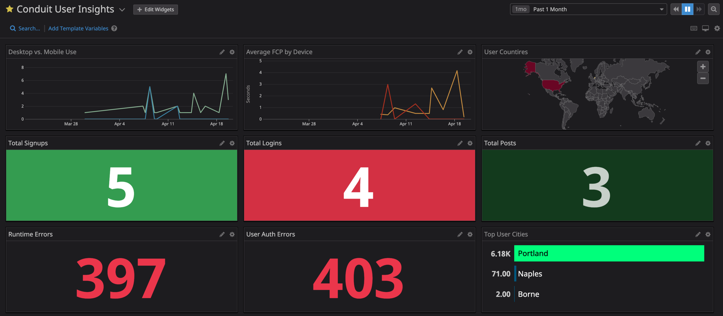Click the zoom-out magnifier icon in header
Image resolution: width=723 pixels, height=316 pixels.
[x=713, y=9]
